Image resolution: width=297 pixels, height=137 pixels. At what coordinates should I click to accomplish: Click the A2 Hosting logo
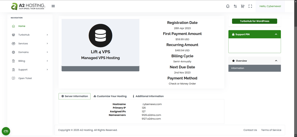[x=28, y=6]
